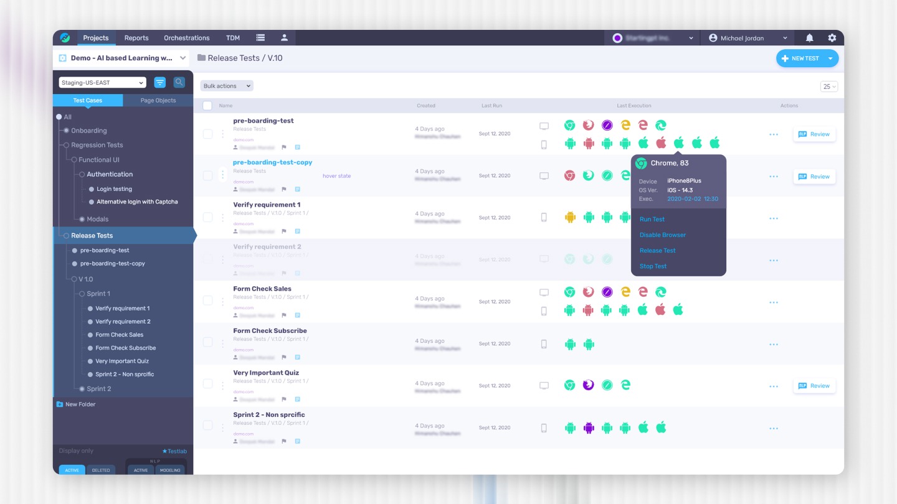This screenshot has width=897, height=504.
Task: Click red Chrome icon in pre-boarding-test-copy row
Action: [x=569, y=175]
